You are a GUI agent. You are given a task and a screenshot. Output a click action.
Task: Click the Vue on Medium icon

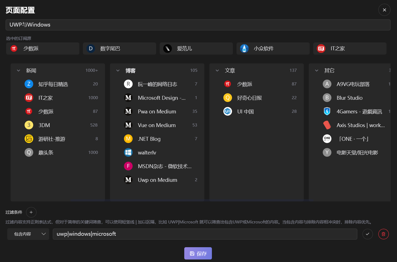pos(128,125)
